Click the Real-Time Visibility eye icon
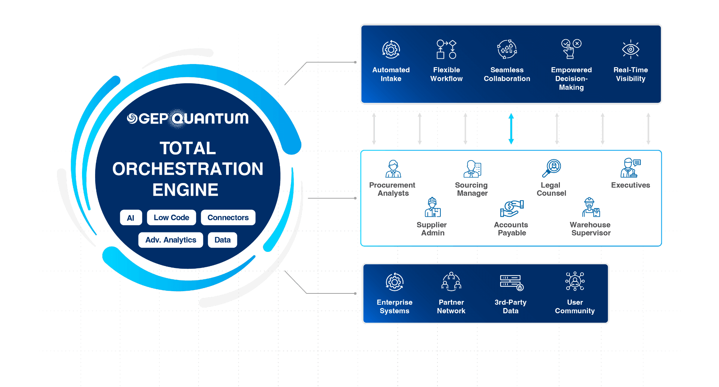Image resolution: width=719 pixels, height=387 pixels. point(631,49)
